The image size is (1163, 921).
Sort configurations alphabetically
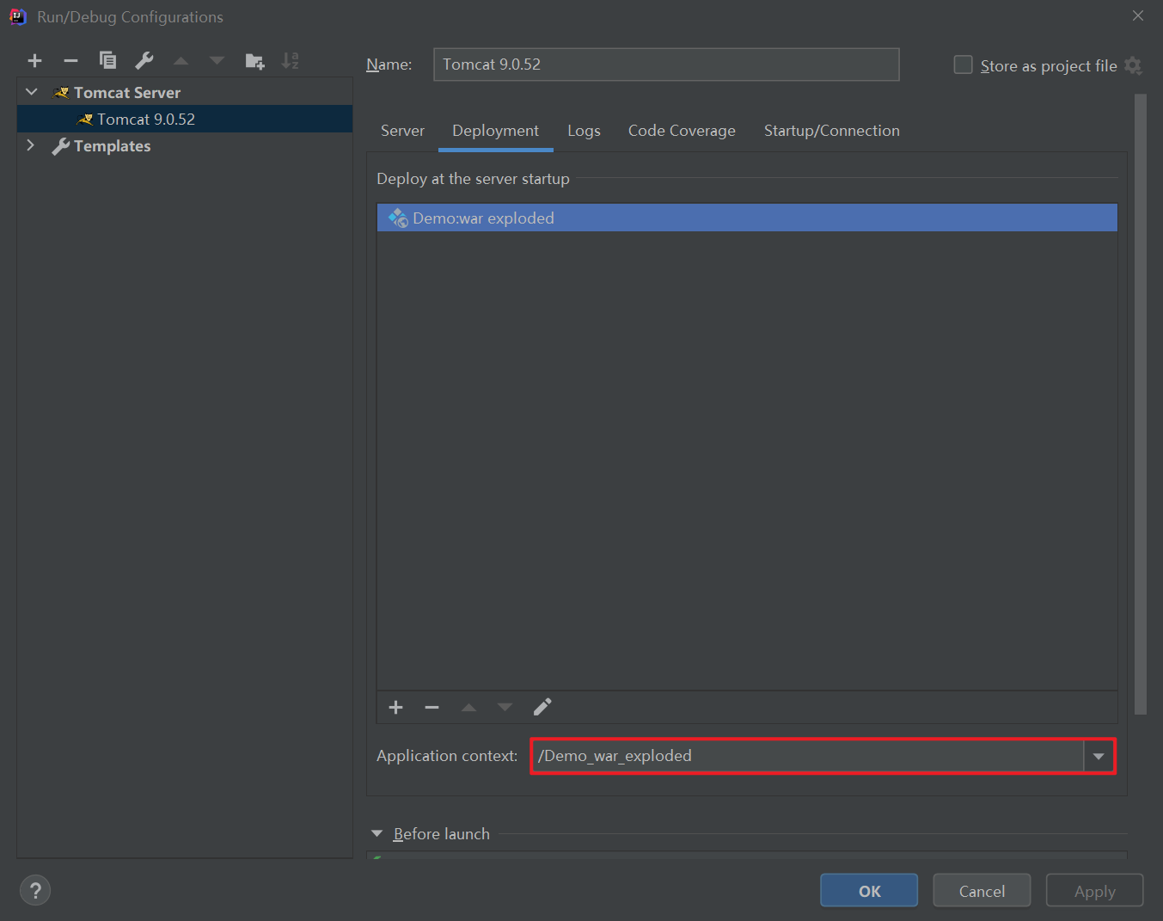tap(291, 61)
